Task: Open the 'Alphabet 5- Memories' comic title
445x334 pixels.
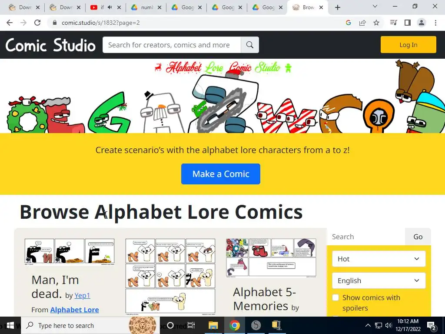Action: click(264, 299)
